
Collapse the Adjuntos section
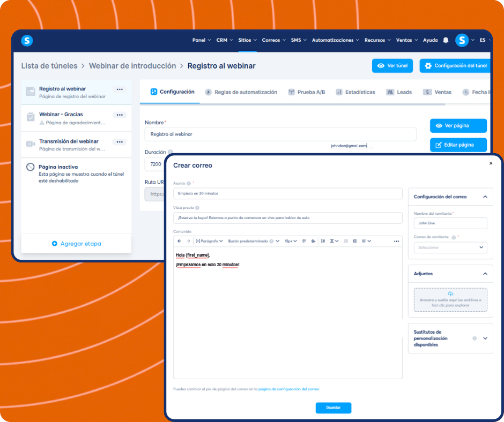coord(485,274)
